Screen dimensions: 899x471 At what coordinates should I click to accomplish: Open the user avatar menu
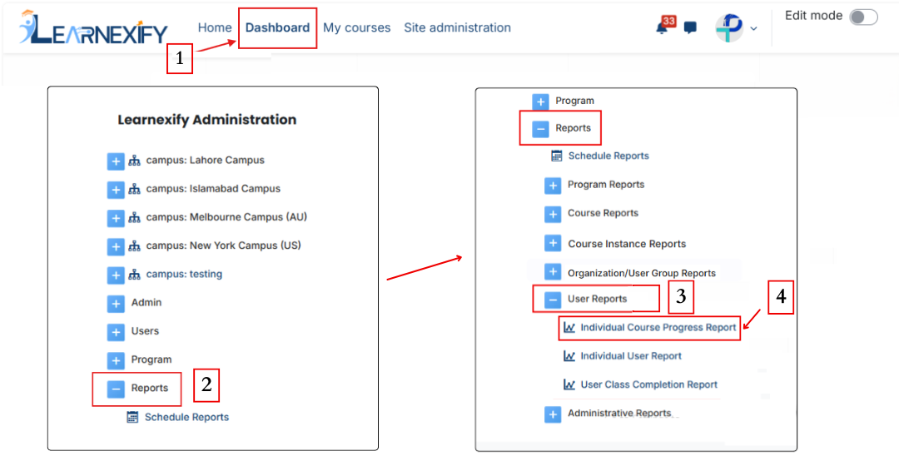(729, 27)
